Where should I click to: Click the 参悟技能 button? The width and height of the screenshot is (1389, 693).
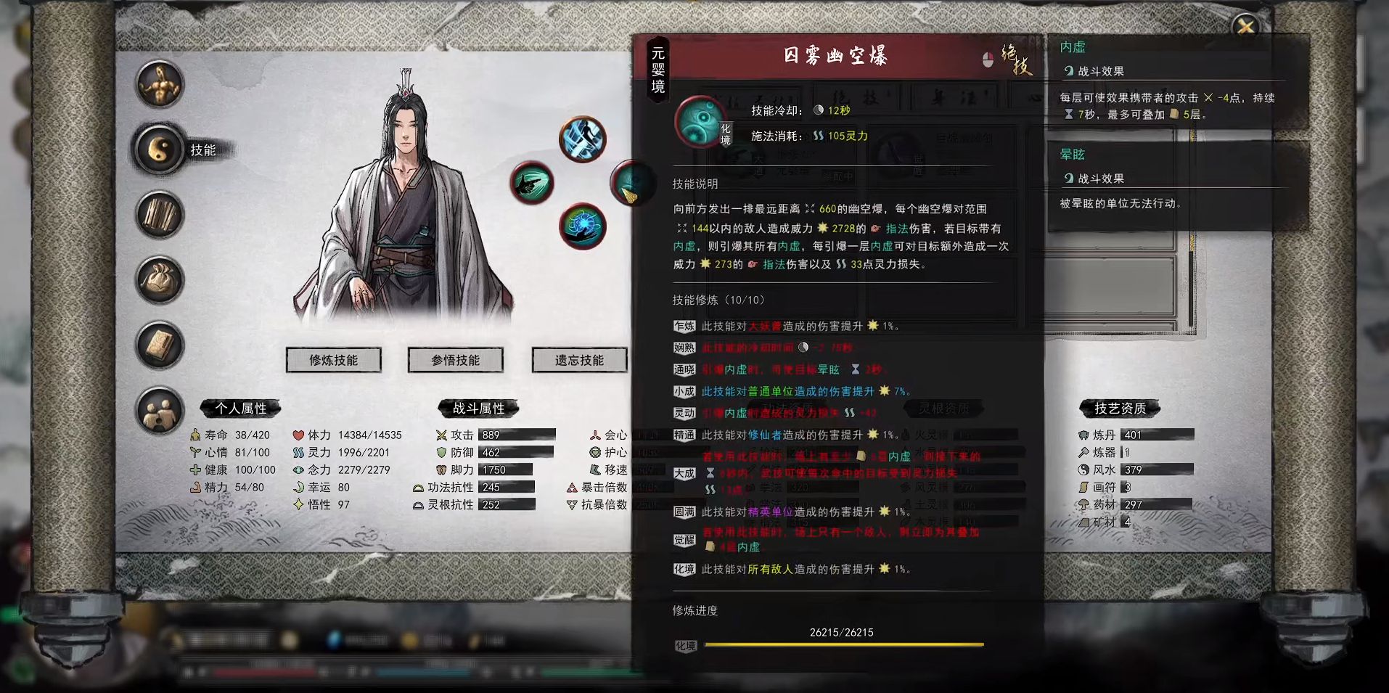coord(456,360)
